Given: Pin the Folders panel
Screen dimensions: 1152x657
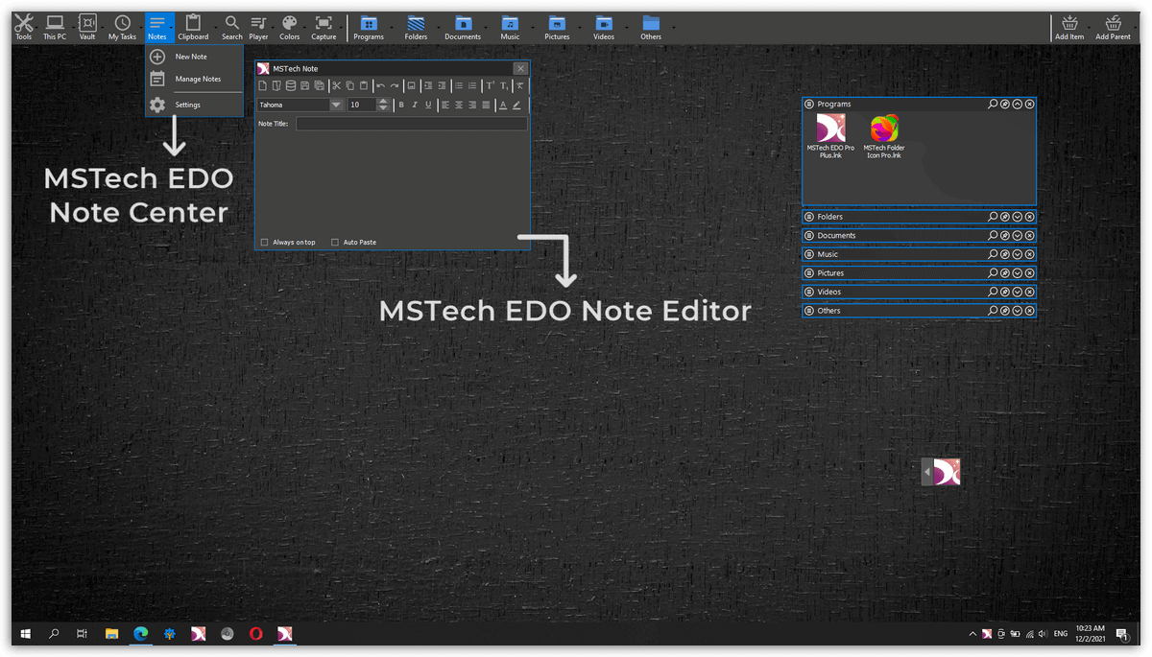Looking at the screenshot, I should coord(1005,217).
